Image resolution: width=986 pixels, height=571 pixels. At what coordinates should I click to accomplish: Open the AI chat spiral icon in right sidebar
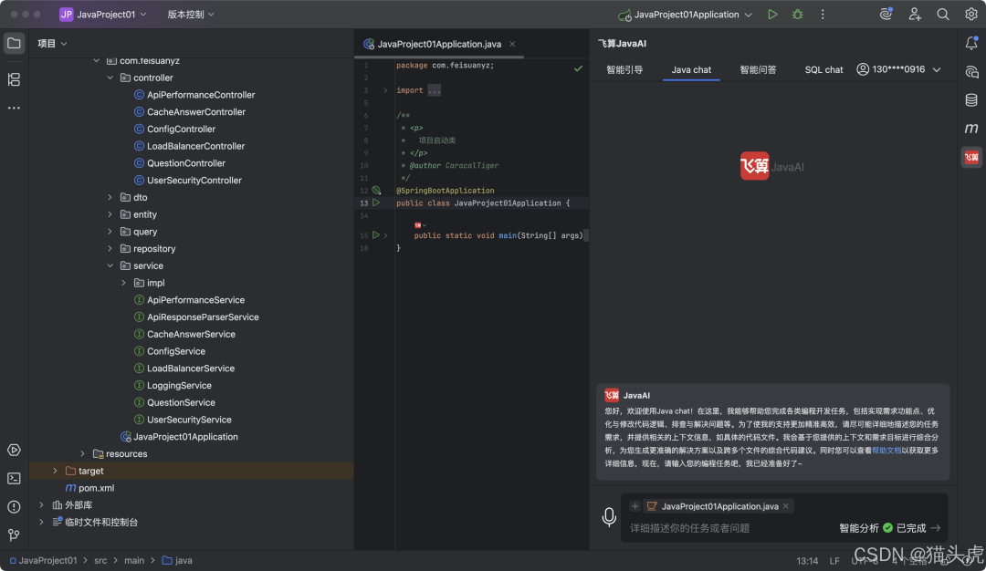coord(971,72)
